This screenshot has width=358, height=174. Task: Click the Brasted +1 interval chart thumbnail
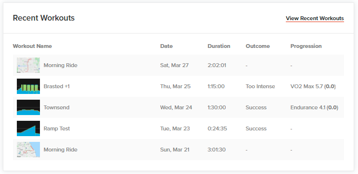click(28, 86)
